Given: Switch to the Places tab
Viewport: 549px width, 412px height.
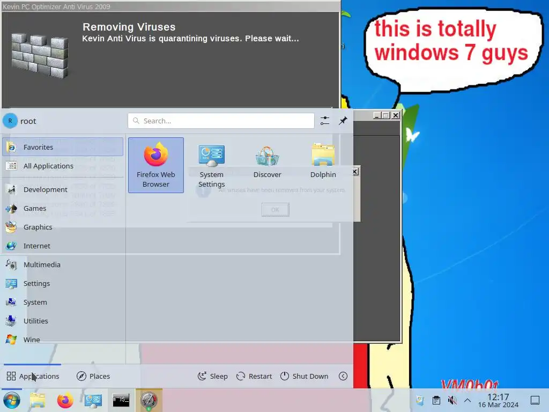Looking at the screenshot, I should (x=93, y=376).
